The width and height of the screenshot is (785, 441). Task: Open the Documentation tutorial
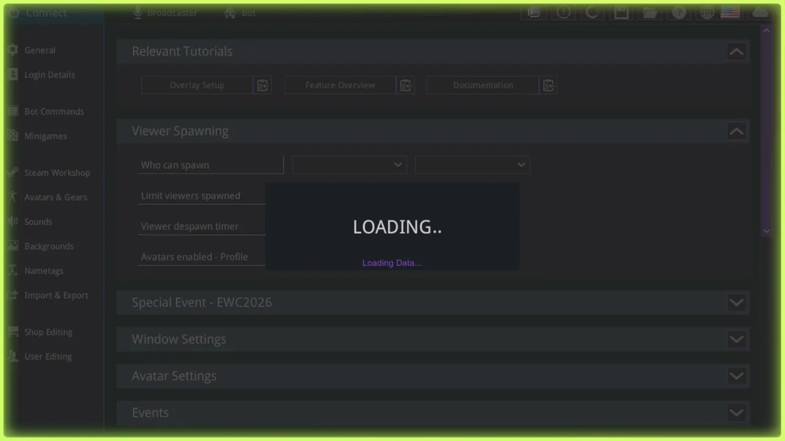tap(483, 85)
